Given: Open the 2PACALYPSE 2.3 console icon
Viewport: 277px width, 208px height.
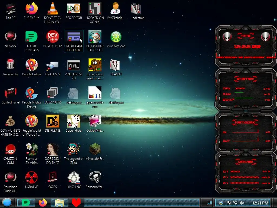Looking at the screenshot, I should coord(74,69).
